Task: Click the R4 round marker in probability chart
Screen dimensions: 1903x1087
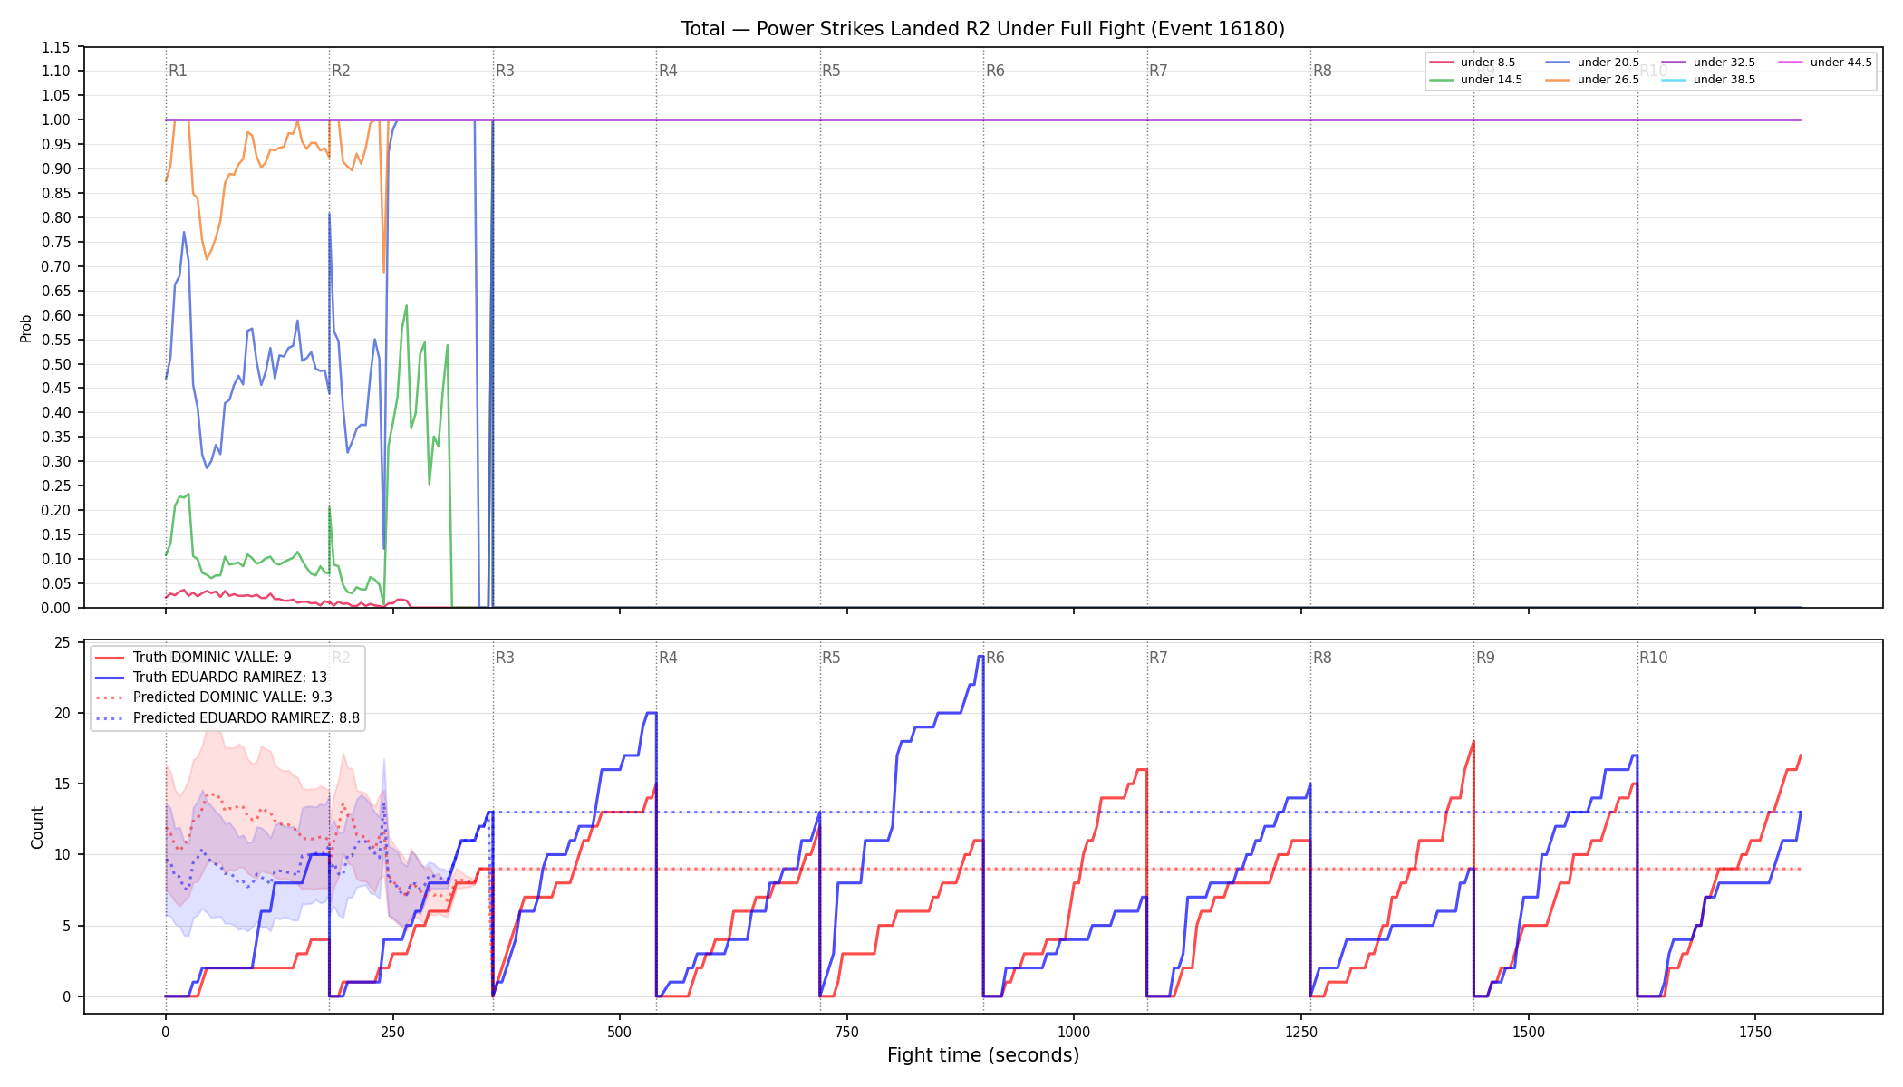Action: tap(668, 71)
